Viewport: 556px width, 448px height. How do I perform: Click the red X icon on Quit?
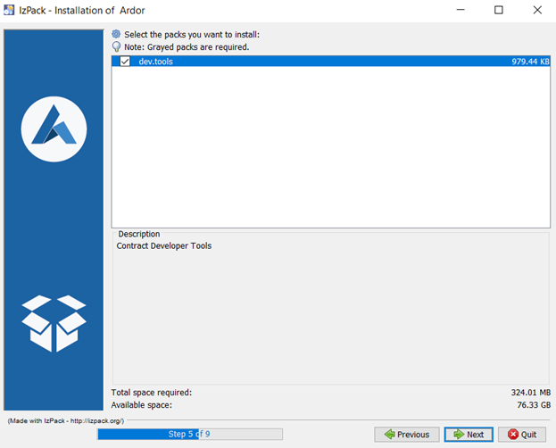pyautogui.click(x=513, y=435)
